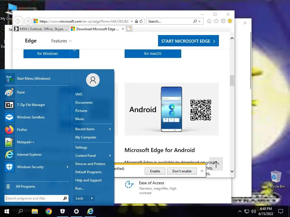
Task: Open Windows Security shield on taskbar
Action: pyautogui.click(x=63, y=211)
